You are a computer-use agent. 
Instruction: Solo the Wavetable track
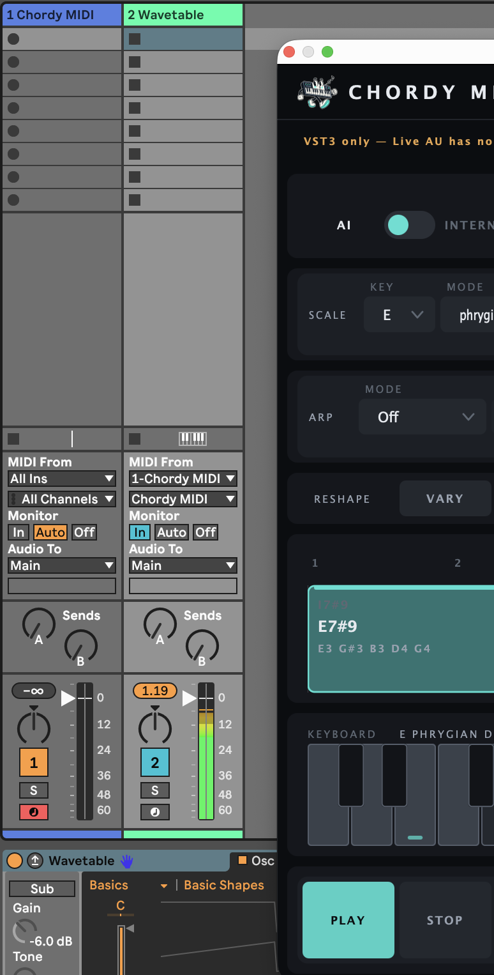click(x=155, y=790)
